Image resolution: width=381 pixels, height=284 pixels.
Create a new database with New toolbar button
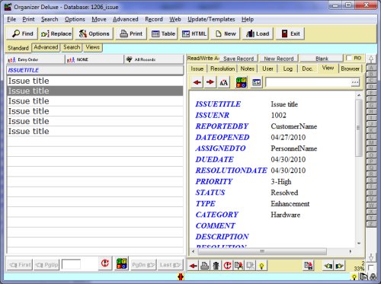[226, 34]
